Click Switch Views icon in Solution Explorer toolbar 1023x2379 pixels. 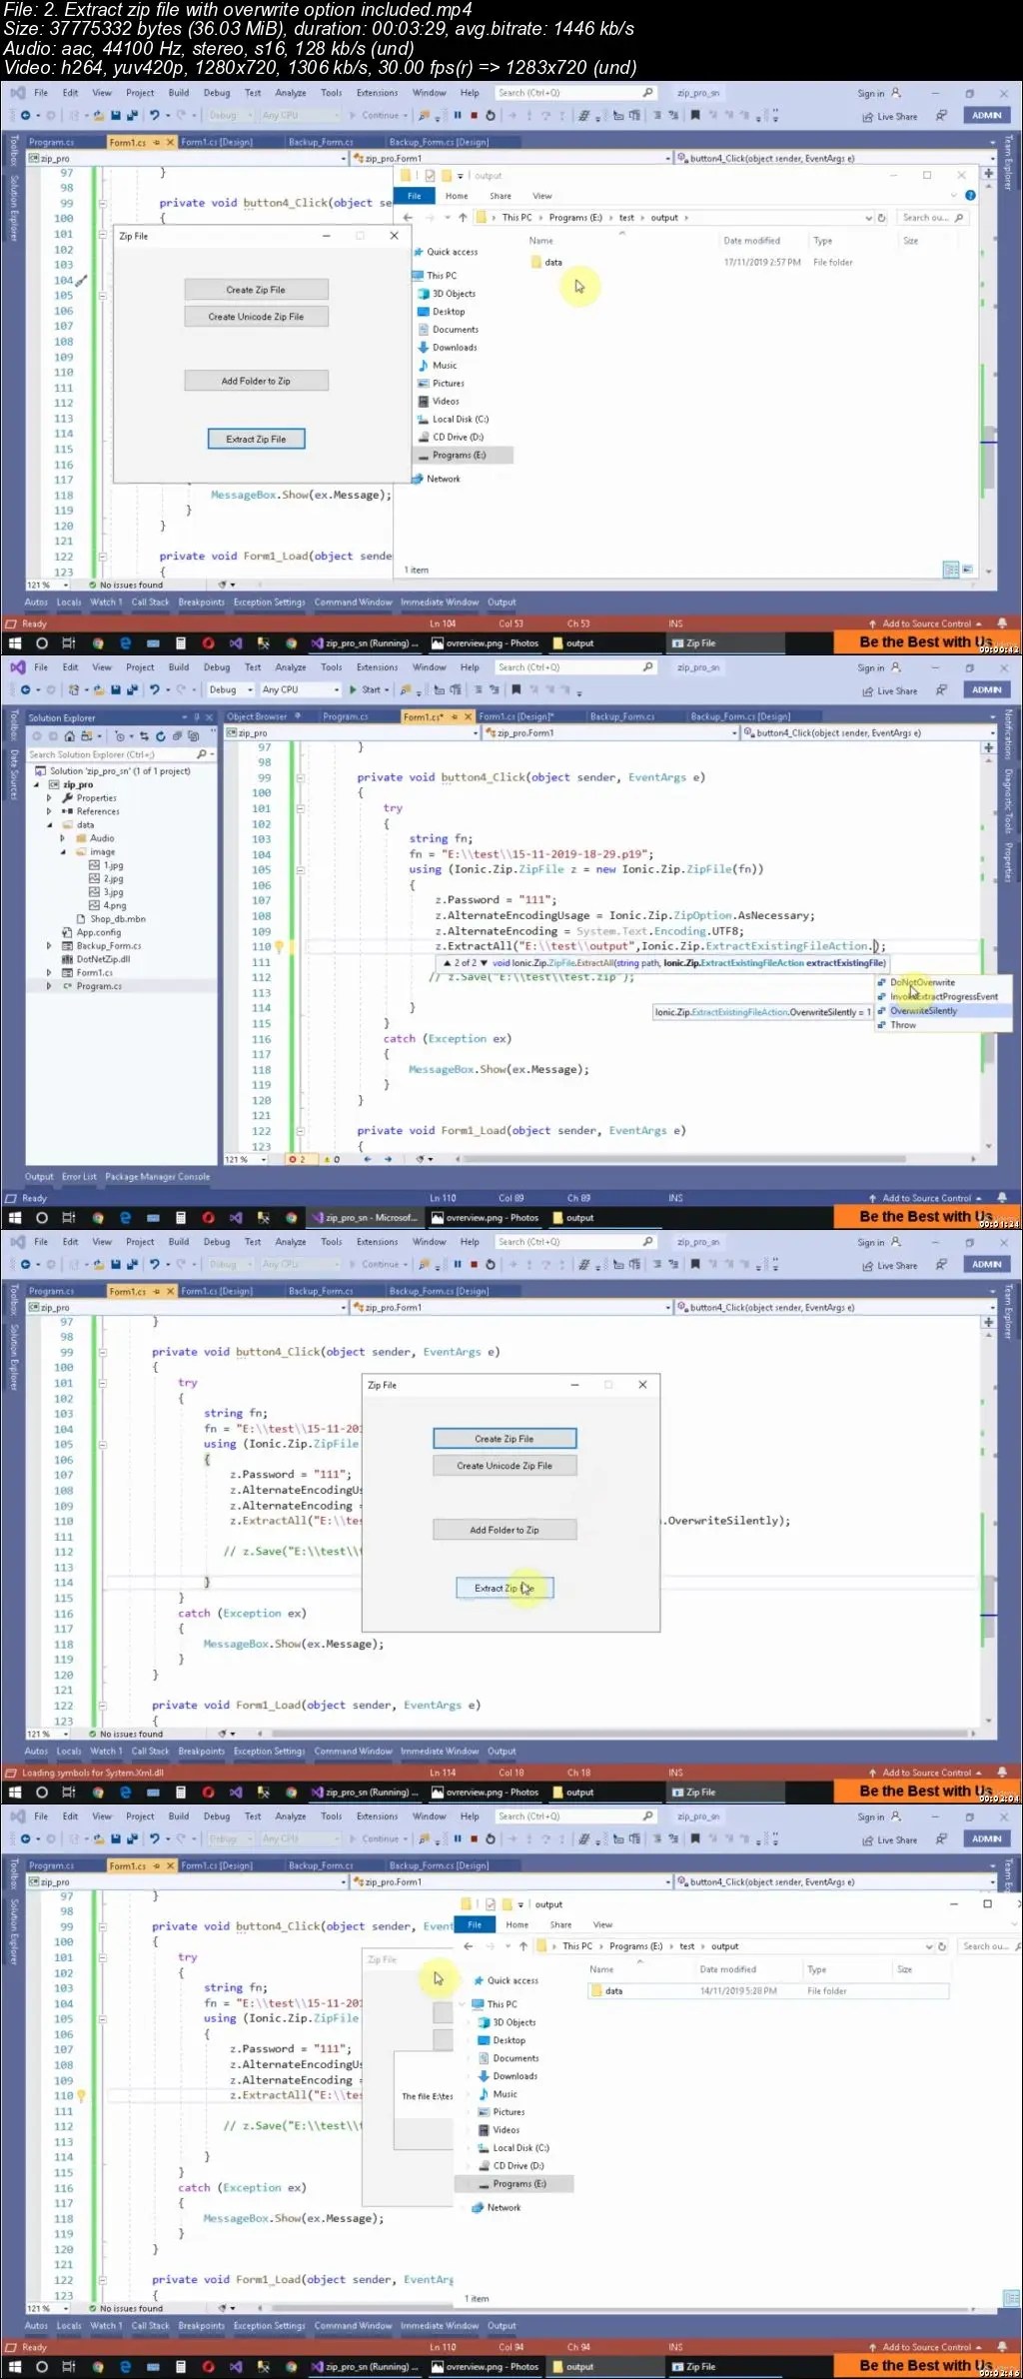tap(87, 736)
